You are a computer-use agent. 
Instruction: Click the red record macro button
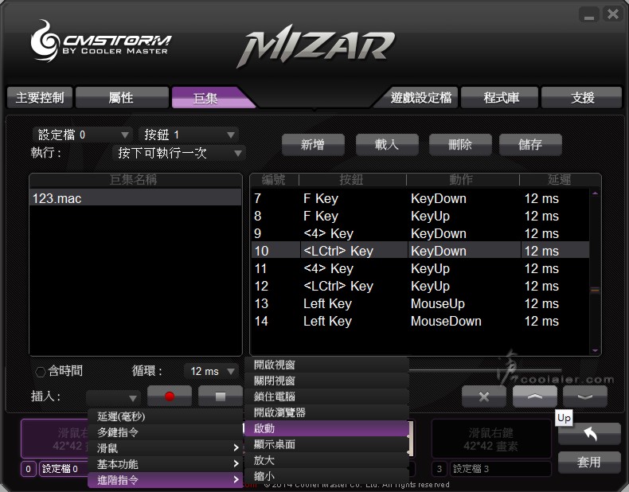[170, 396]
